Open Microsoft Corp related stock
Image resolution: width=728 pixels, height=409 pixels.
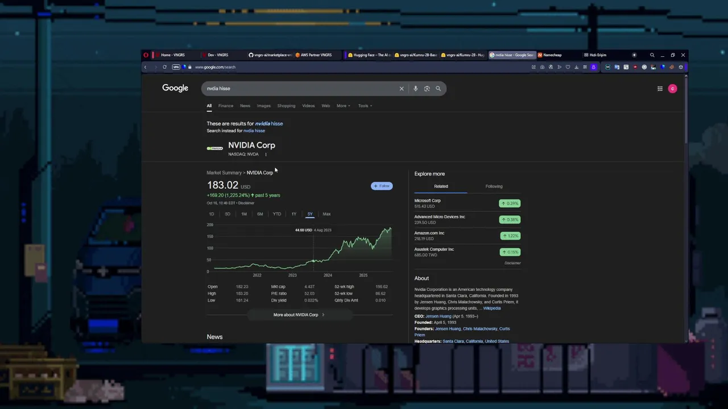pyautogui.click(x=467, y=203)
